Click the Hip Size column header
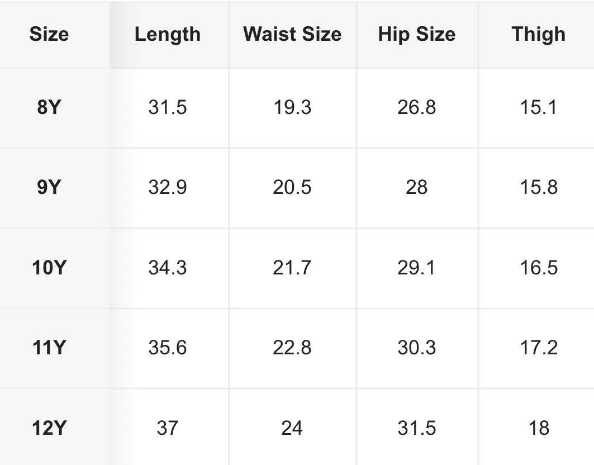Viewport: 594px width, 465px height. (x=416, y=34)
